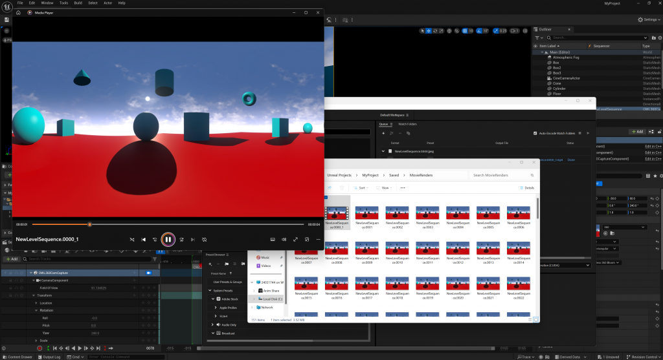Collapse OWL360CamCapture track in Sequencer

pyautogui.click(x=31, y=273)
